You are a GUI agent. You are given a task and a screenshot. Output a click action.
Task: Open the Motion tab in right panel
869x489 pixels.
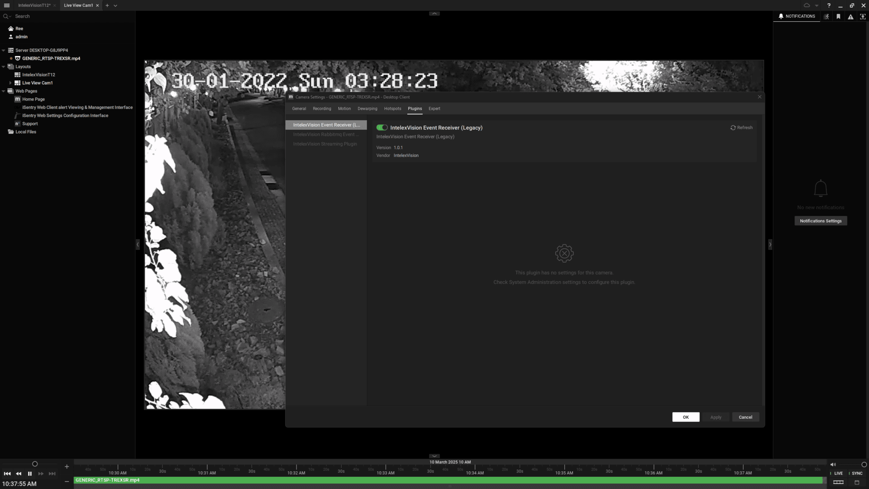click(x=826, y=16)
